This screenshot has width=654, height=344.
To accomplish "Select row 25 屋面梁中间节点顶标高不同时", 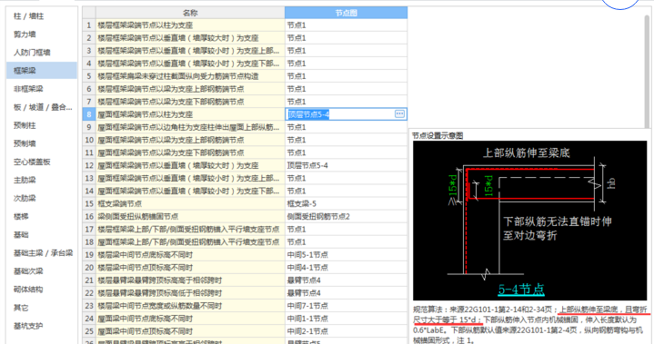I will tap(190, 331).
